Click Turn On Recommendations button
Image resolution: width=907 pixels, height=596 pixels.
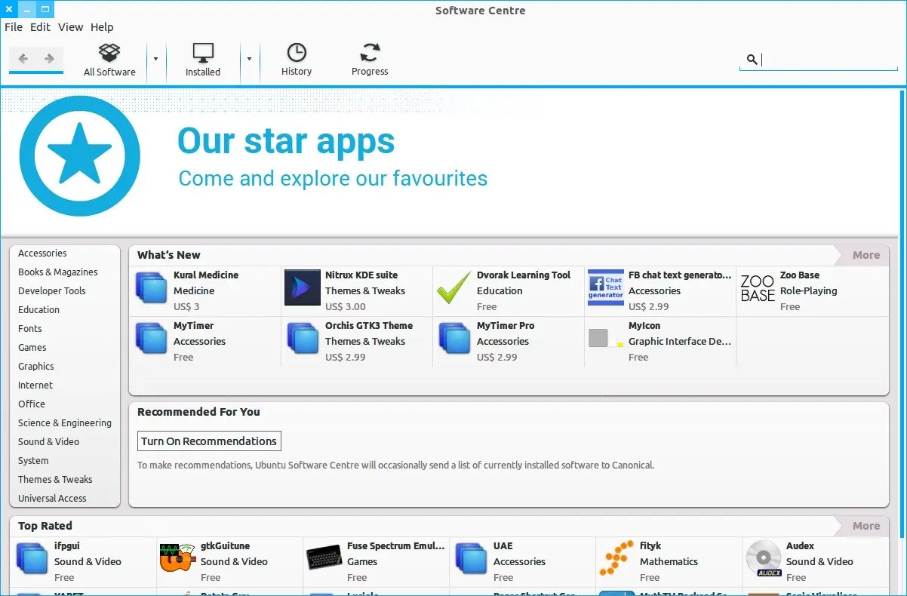(209, 441)
